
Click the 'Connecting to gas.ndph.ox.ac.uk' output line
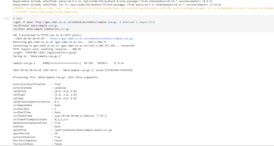(x=74, y=45)
